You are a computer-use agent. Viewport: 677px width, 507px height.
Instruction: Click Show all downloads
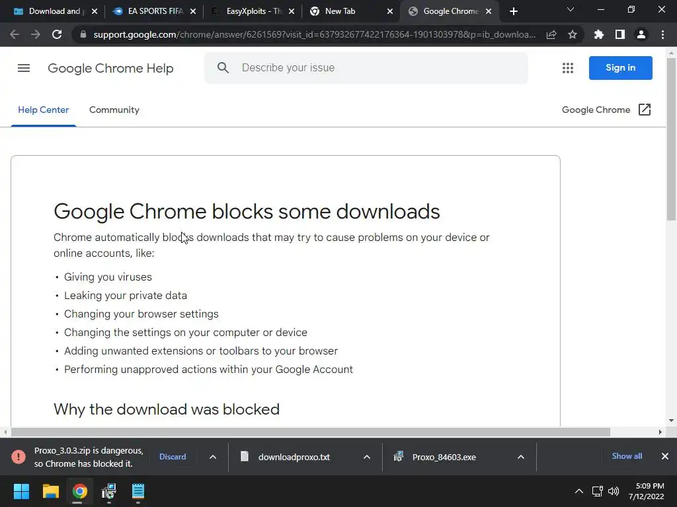click(627, 456)
